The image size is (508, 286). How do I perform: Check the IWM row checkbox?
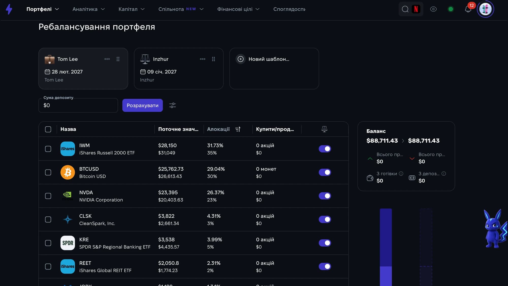click(48, 149)
